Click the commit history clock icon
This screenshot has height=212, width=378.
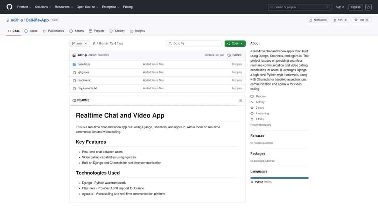(229, 55)
